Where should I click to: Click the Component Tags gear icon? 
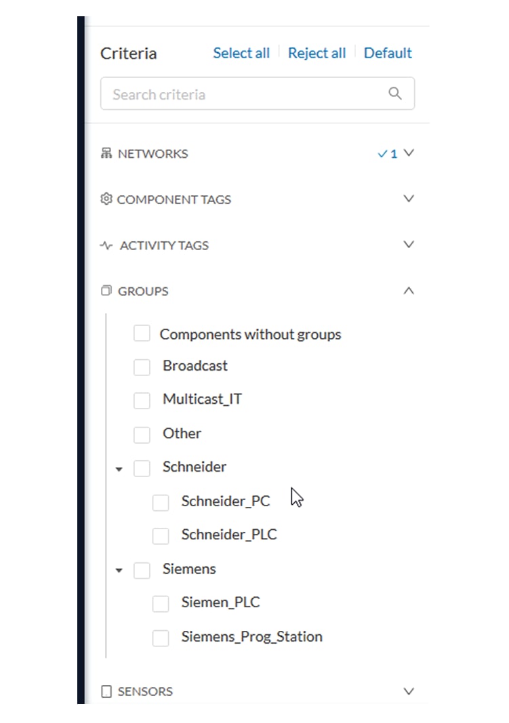[106, 199]
